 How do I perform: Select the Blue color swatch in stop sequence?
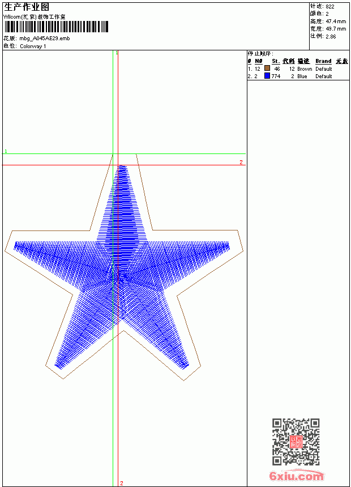click(x=267, y=75)
